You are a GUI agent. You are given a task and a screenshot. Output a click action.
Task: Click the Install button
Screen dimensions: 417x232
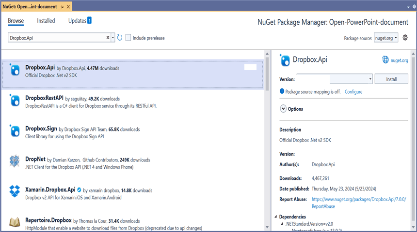click(391, 79)
